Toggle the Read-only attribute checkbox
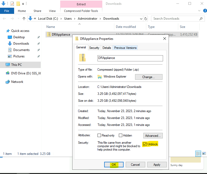207x174 pixels. pos(99,135)
